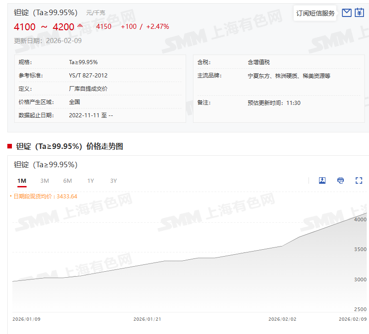Viewport: 369px width, 334px height.
Task: Click the 日期段现货均价 legend label
Action: 45,196
